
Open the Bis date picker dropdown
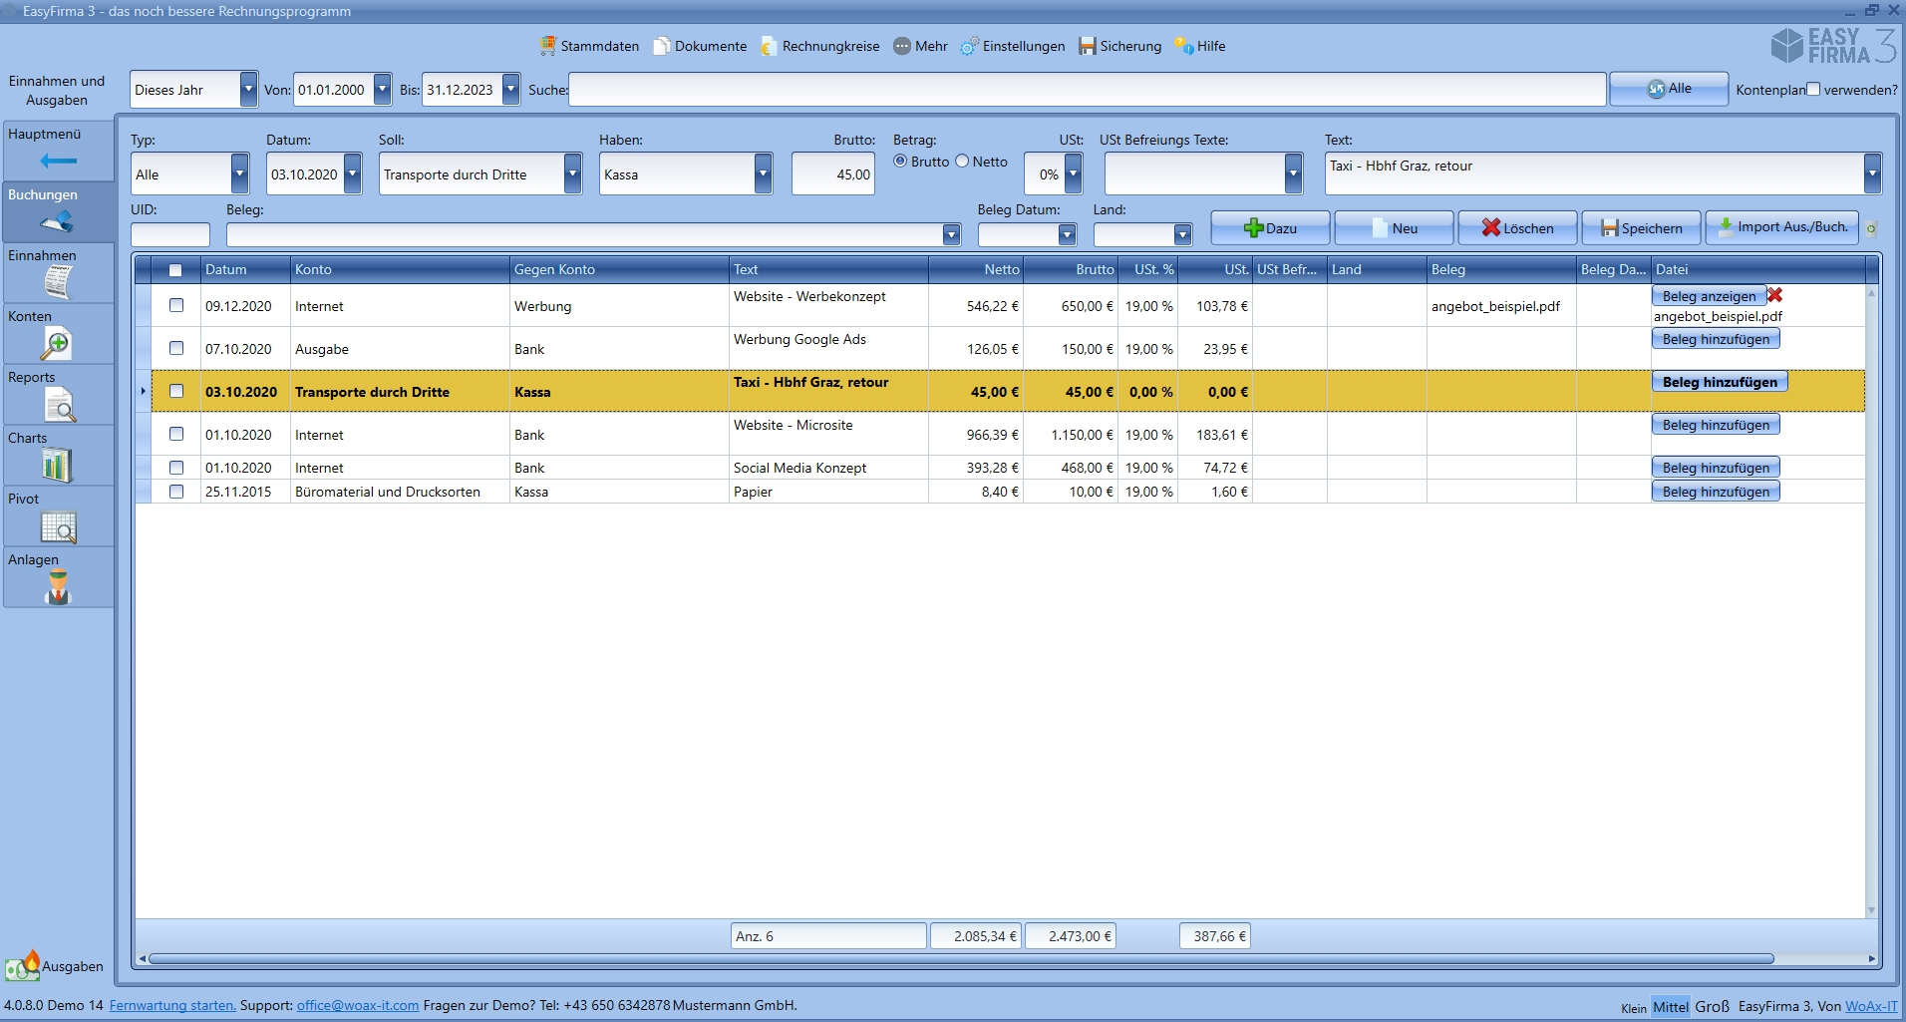510,90
